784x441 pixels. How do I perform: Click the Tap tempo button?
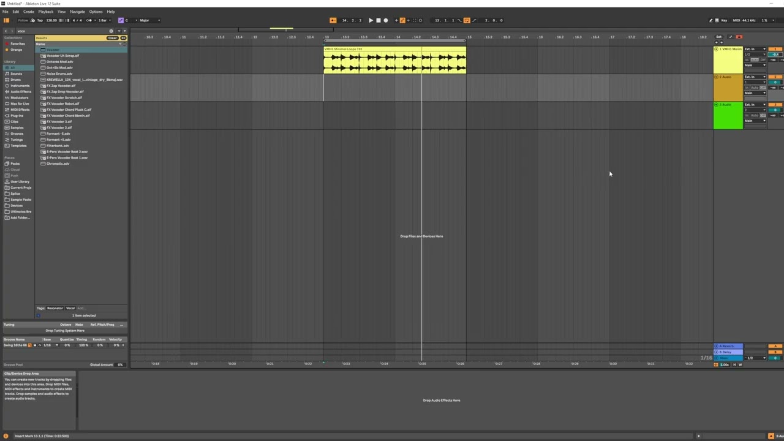pyautogui.click(x=40, y=20)
